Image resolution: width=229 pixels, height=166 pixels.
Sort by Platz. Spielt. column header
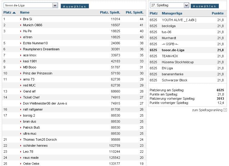pyautogui.click(x=110, y=13)
